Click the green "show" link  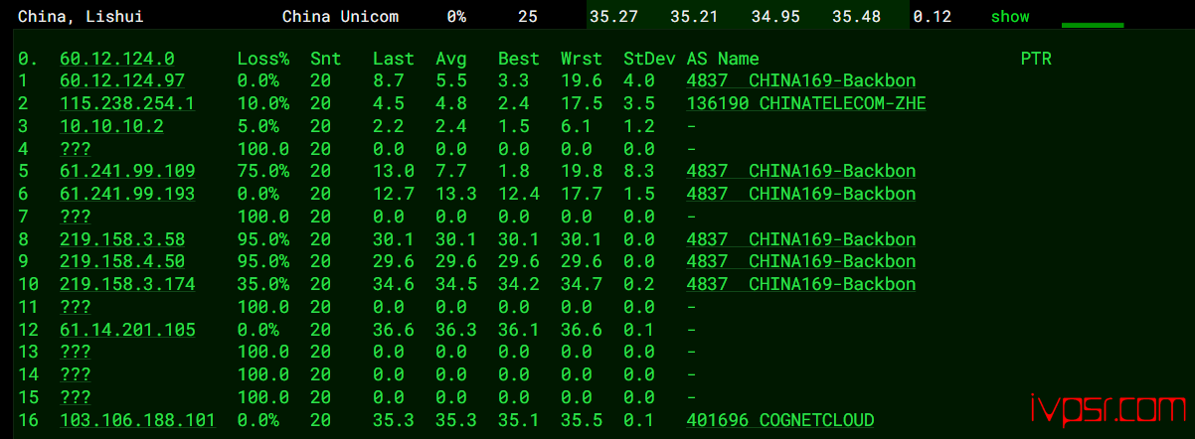[1010, 16]
